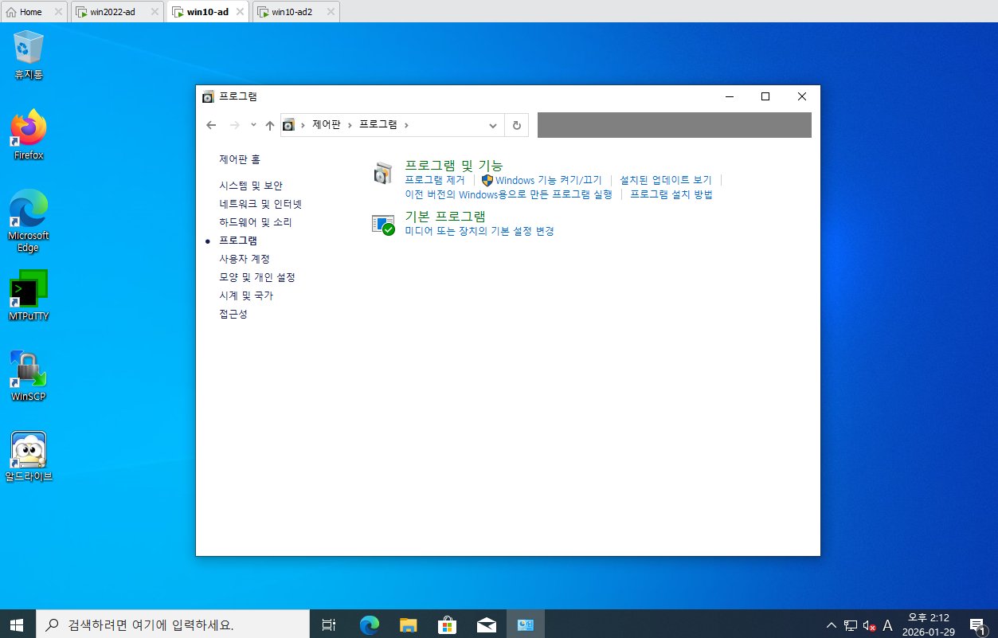Click 프로그램 breadcrumb in address bar

[378, 125]
